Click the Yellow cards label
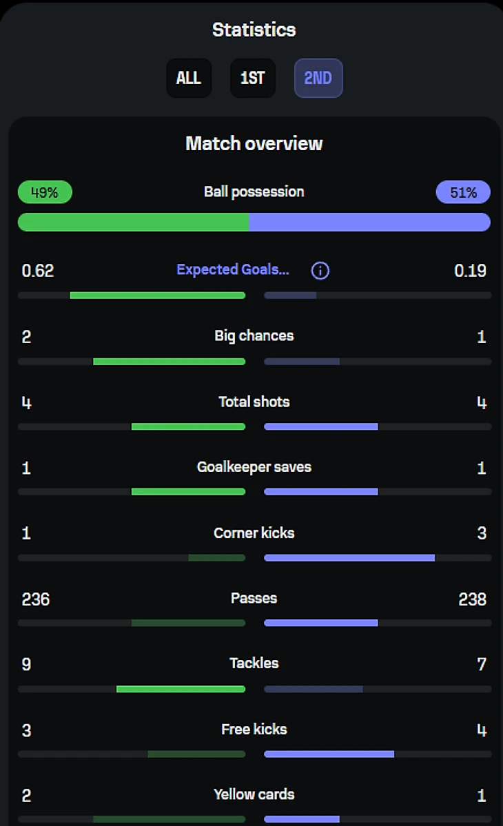503x826 pixels. 254,795
